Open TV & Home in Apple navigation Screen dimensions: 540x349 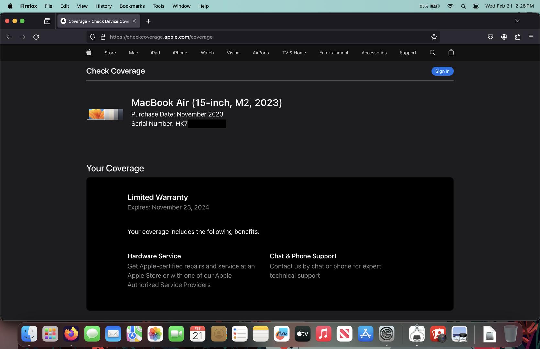(294, 53)
